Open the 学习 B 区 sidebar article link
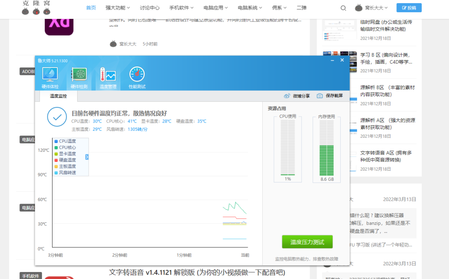 click(386, 58)
